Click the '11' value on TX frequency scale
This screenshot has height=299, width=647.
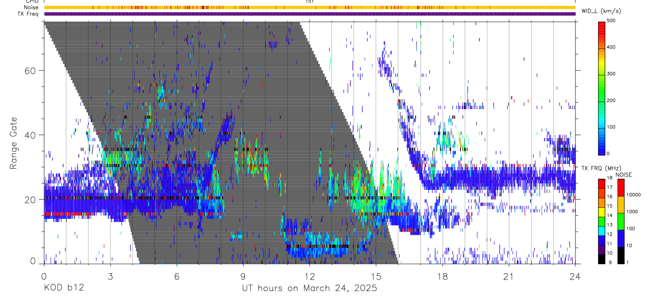610,244
